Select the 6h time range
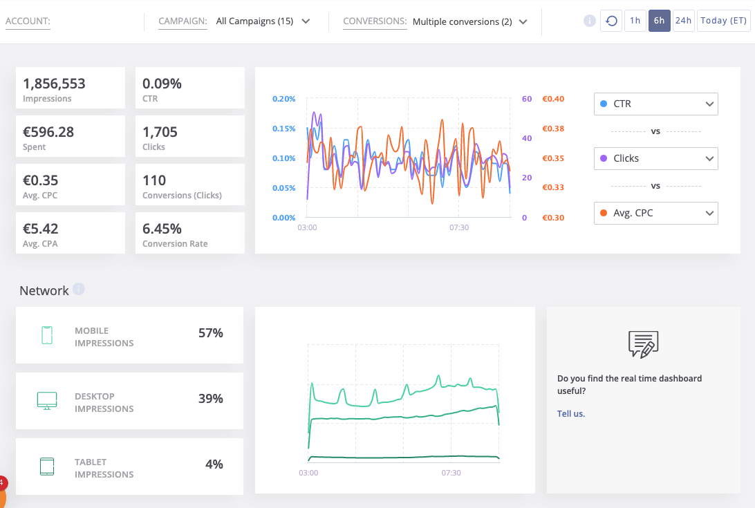This screenshot has width=755, height=508. tap(659, 21)
